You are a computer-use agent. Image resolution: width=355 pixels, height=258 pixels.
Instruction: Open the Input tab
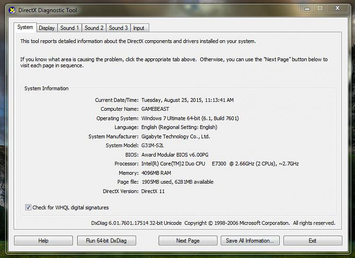139,28
